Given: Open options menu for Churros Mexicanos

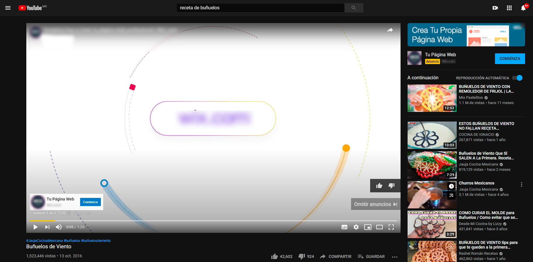Looking at the screenshot, I should [x=521, y=184].
